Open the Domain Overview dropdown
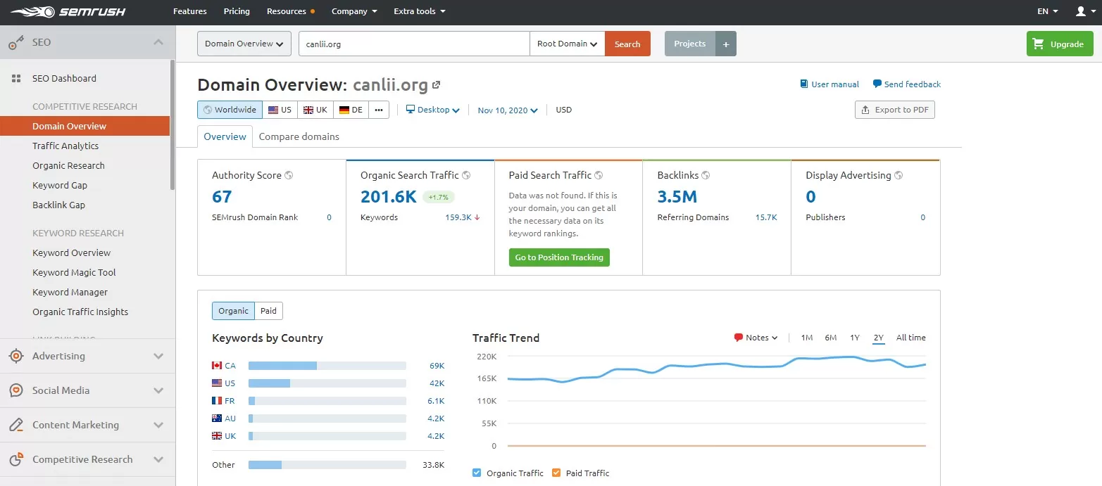The height and width of the screenshot is (486, 1102). pyautogui.click(x=244, y=44)
